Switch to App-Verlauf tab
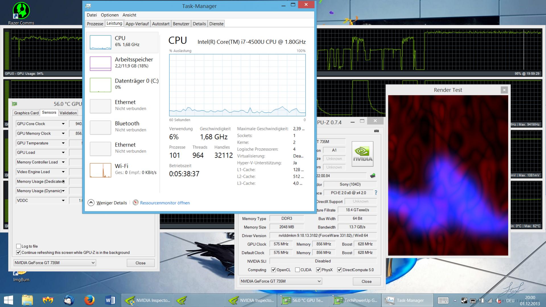Viewport: 546px width, 307px height. [x=137, y=24]
